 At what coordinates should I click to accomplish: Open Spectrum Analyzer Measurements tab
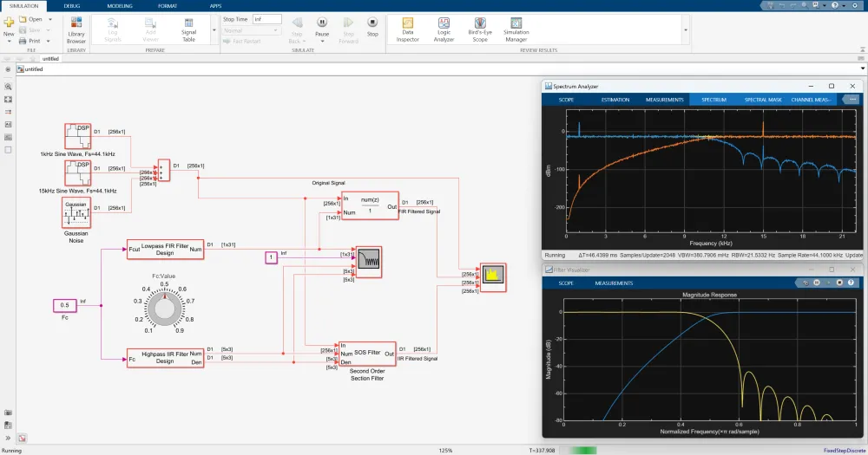(x=665, y=100)
